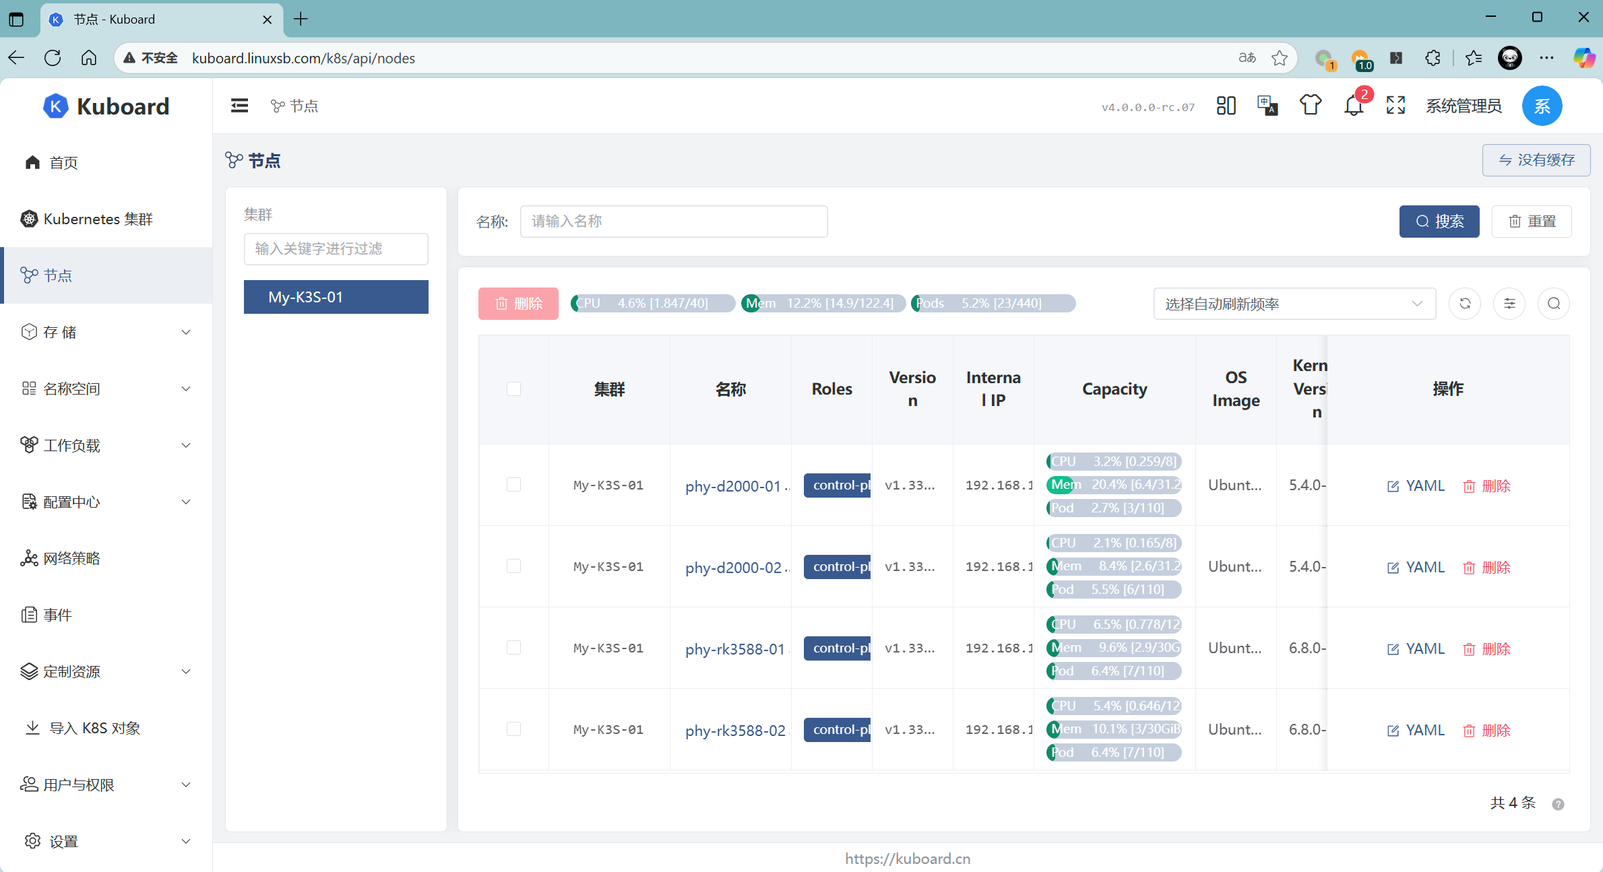Check the select-all checkbox in table header
Screen dimensions: 1603x872
tap(513, 389)
